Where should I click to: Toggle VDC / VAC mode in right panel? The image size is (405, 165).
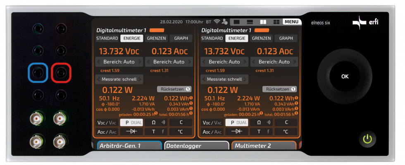[212, 123]
